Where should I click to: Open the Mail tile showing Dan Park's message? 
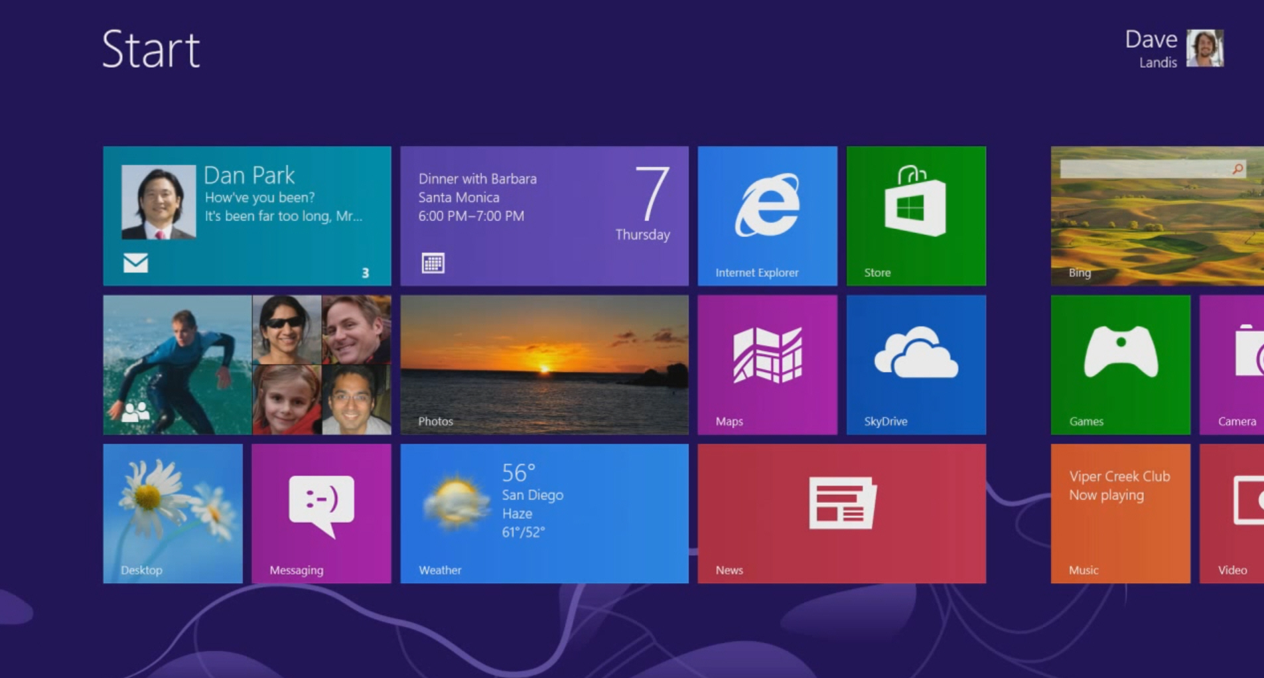click(247, 216)
